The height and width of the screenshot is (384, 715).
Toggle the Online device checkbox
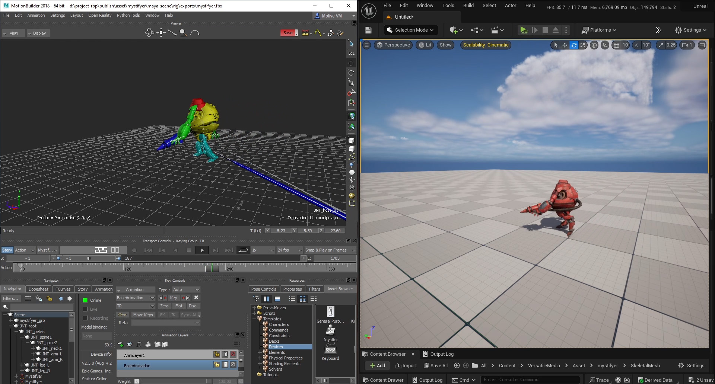pos(85,300)
